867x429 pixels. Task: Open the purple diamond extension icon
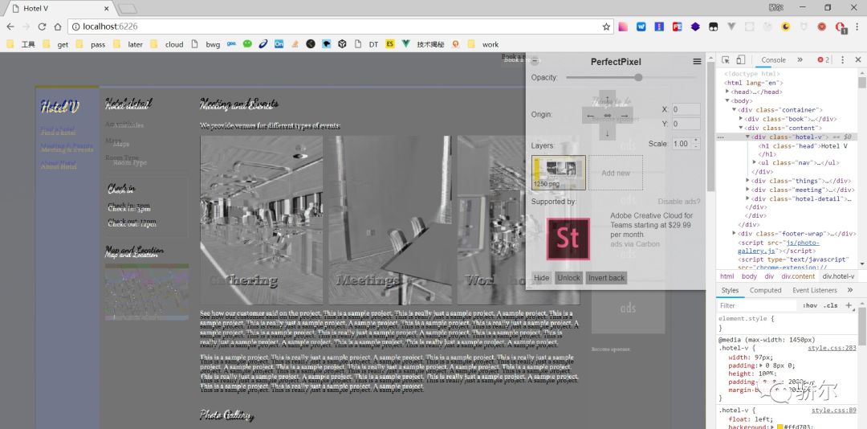pos(695,27)
